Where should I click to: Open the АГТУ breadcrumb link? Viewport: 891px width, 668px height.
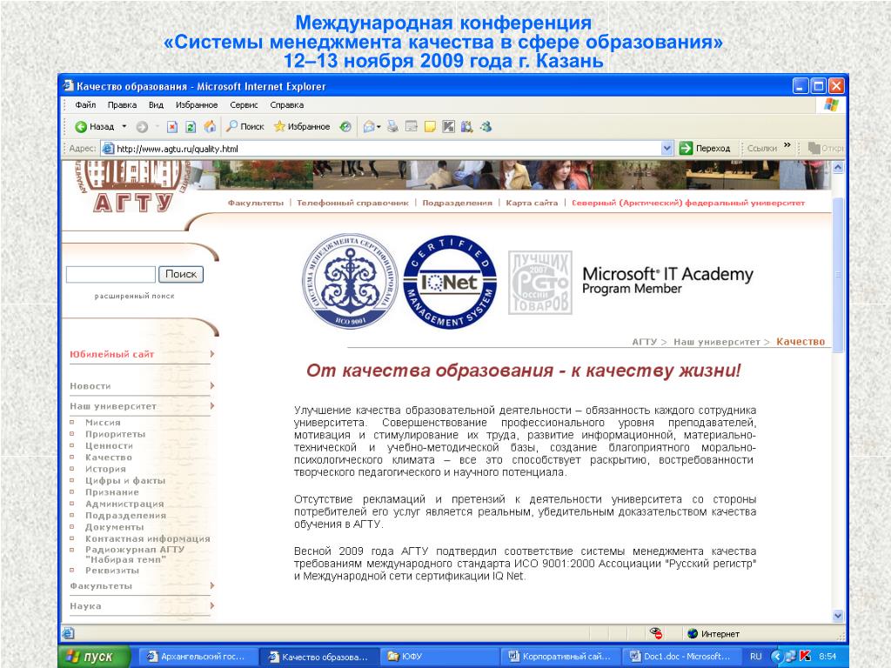[645, 342]
